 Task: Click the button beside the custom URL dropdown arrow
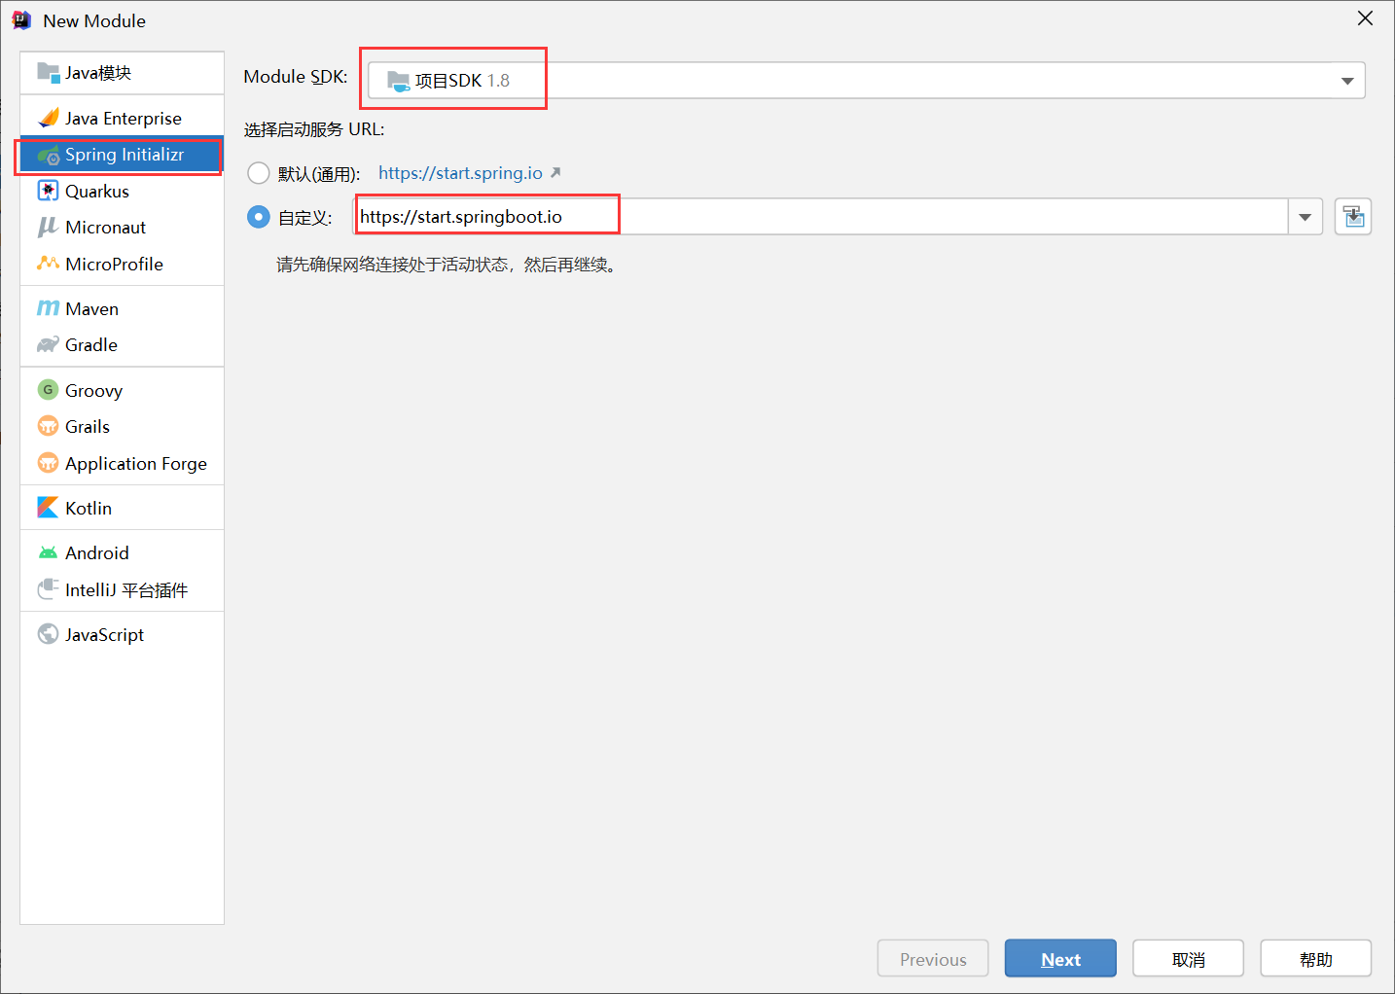click(x=1352, y=217)
